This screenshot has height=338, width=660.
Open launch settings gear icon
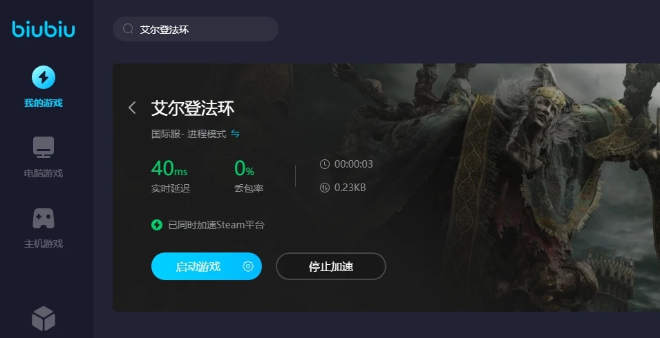248,266
